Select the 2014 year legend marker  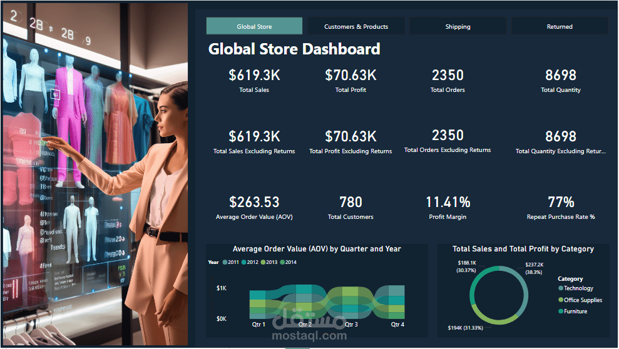[282, 262]
